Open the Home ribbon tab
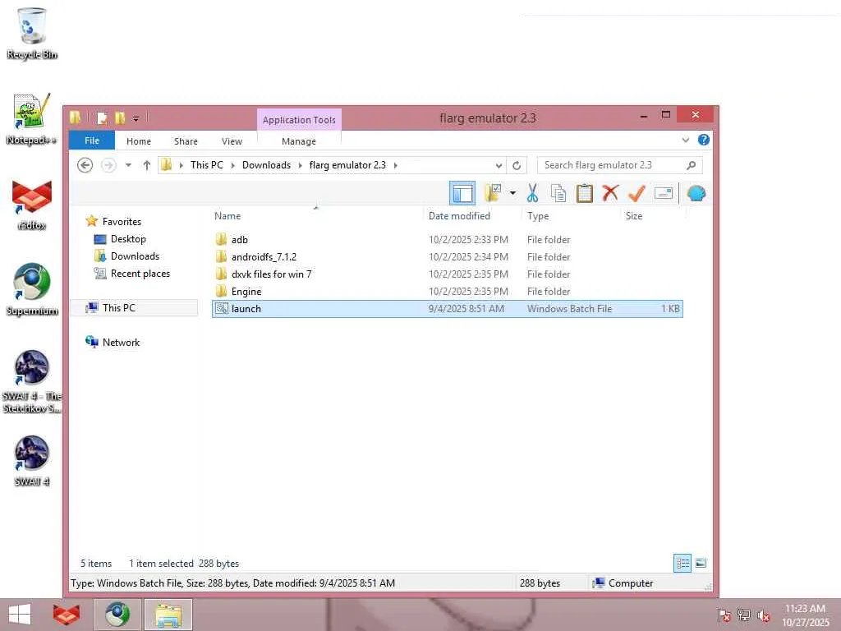 click(138, 141)
